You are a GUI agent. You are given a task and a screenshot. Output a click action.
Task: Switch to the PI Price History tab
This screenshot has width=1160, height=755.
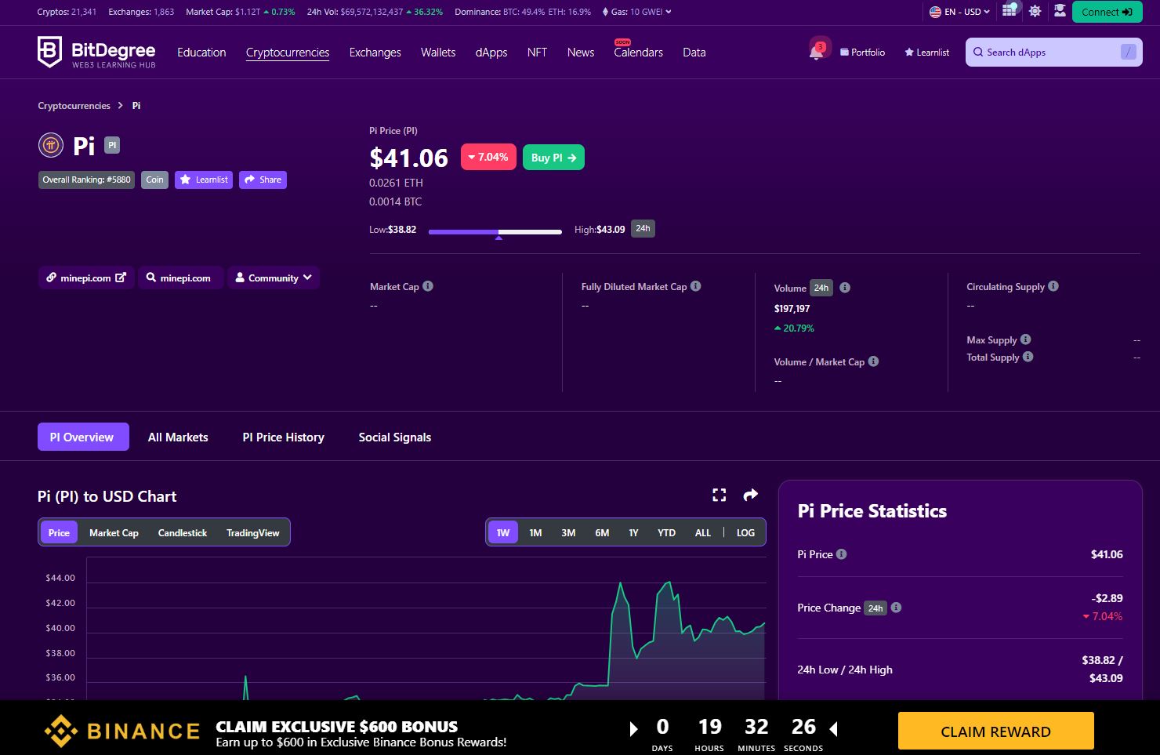tap(283, 437)
